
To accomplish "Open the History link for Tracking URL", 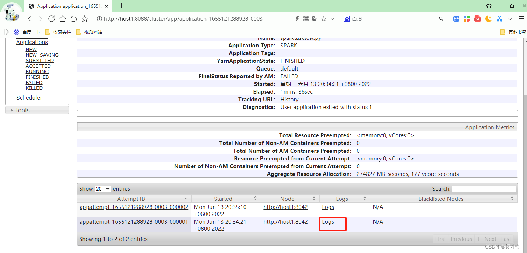I will tap(289, 99).
